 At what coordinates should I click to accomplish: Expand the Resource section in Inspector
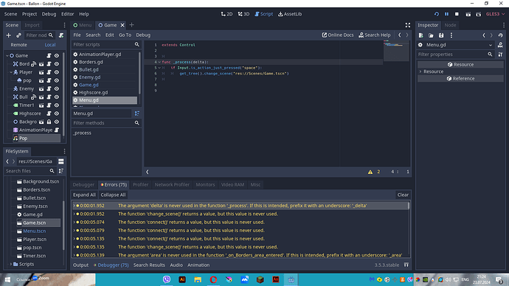[x=420, y=71]
